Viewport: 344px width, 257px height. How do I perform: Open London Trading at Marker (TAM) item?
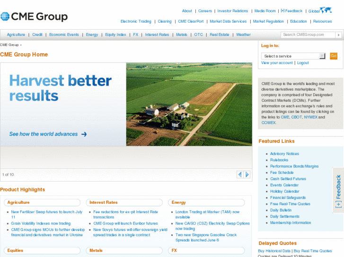point(207,215)
